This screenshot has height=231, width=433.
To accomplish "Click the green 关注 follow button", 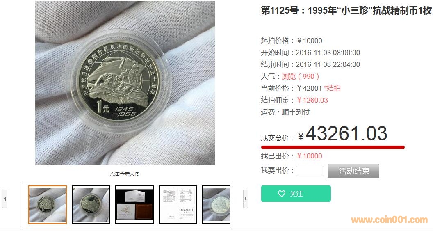I will (x=296, y=194).
